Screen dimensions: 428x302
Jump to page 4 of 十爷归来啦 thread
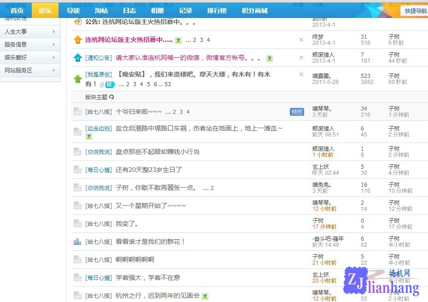click(188, 112)
